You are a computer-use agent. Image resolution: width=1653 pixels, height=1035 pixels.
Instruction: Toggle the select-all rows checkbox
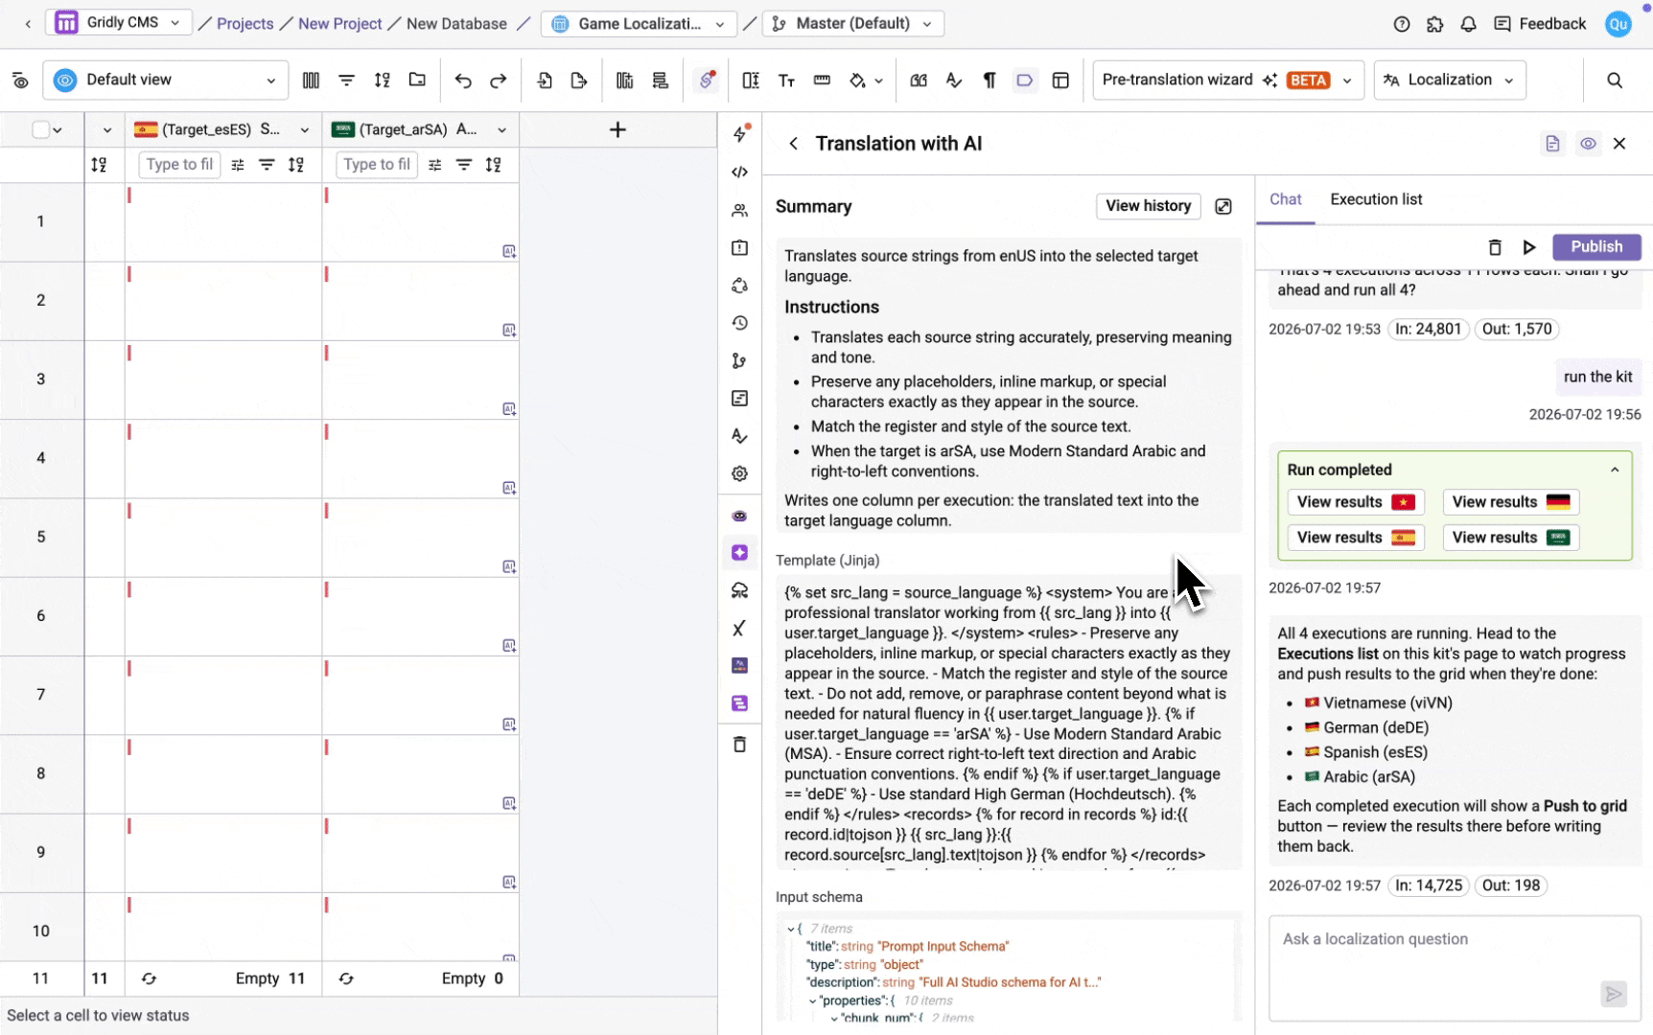pyautogui.click(x=40, y=129)
